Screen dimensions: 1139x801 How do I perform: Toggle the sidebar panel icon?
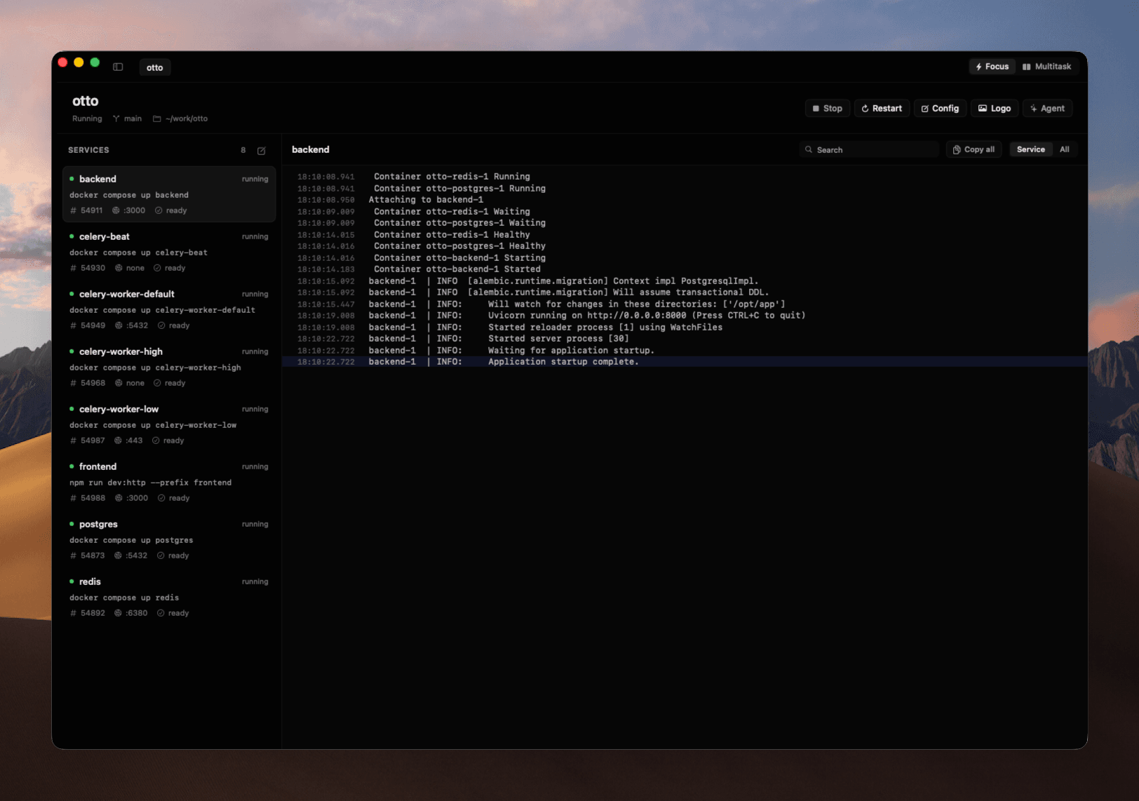(x=118, y=67)
